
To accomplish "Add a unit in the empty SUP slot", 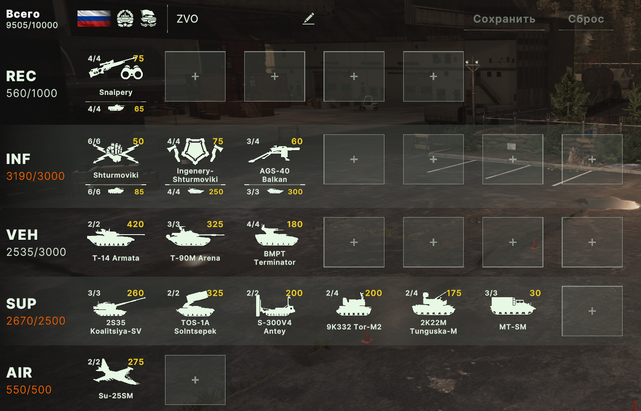I will pyautogui.click(x=592, y=311).
